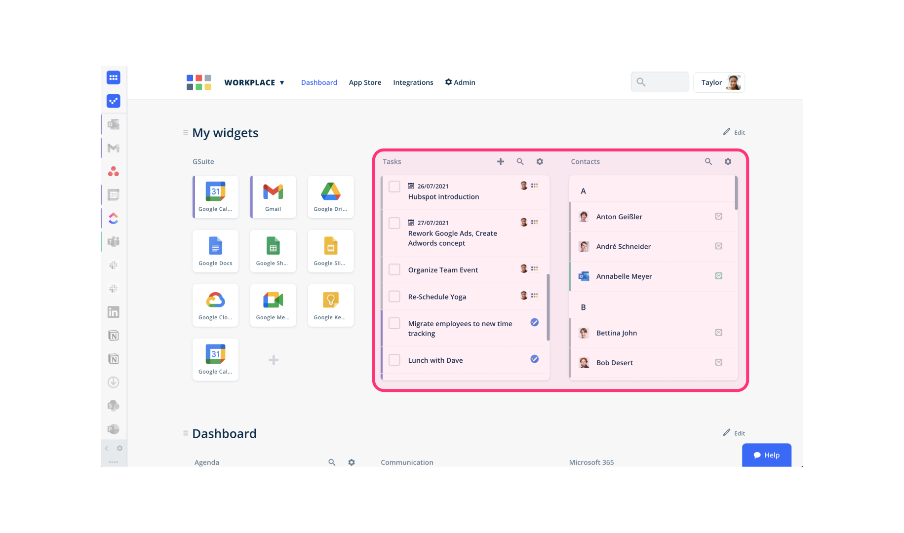Add a new GSuite app tile

tap(274, 360)
